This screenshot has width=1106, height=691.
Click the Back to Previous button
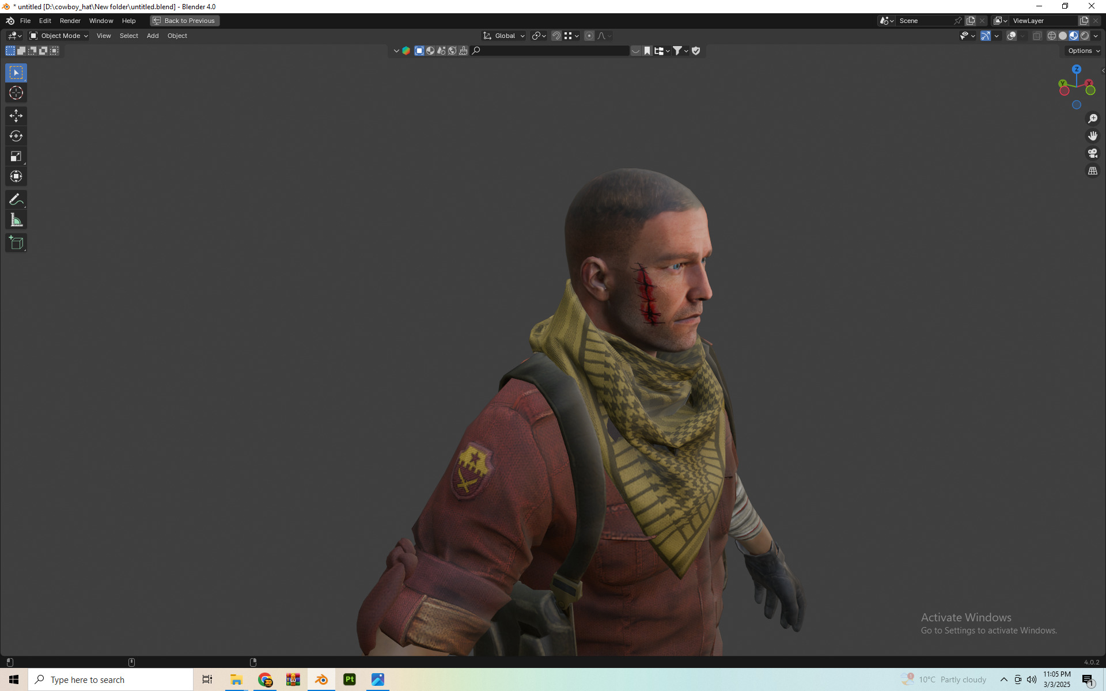[x=184, y=21]
